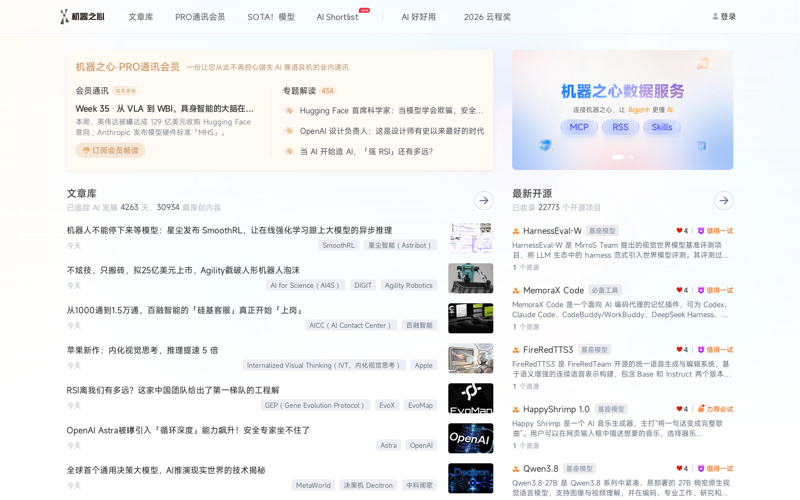Click the DIGIT tag
The height and width of the screenshot is (500, 800).
pos(363,286)
